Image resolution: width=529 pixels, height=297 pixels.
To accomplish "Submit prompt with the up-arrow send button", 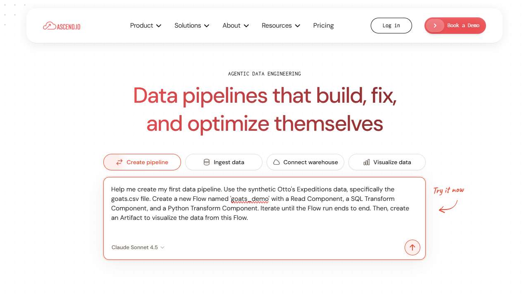I will click(x=412, y=247).
